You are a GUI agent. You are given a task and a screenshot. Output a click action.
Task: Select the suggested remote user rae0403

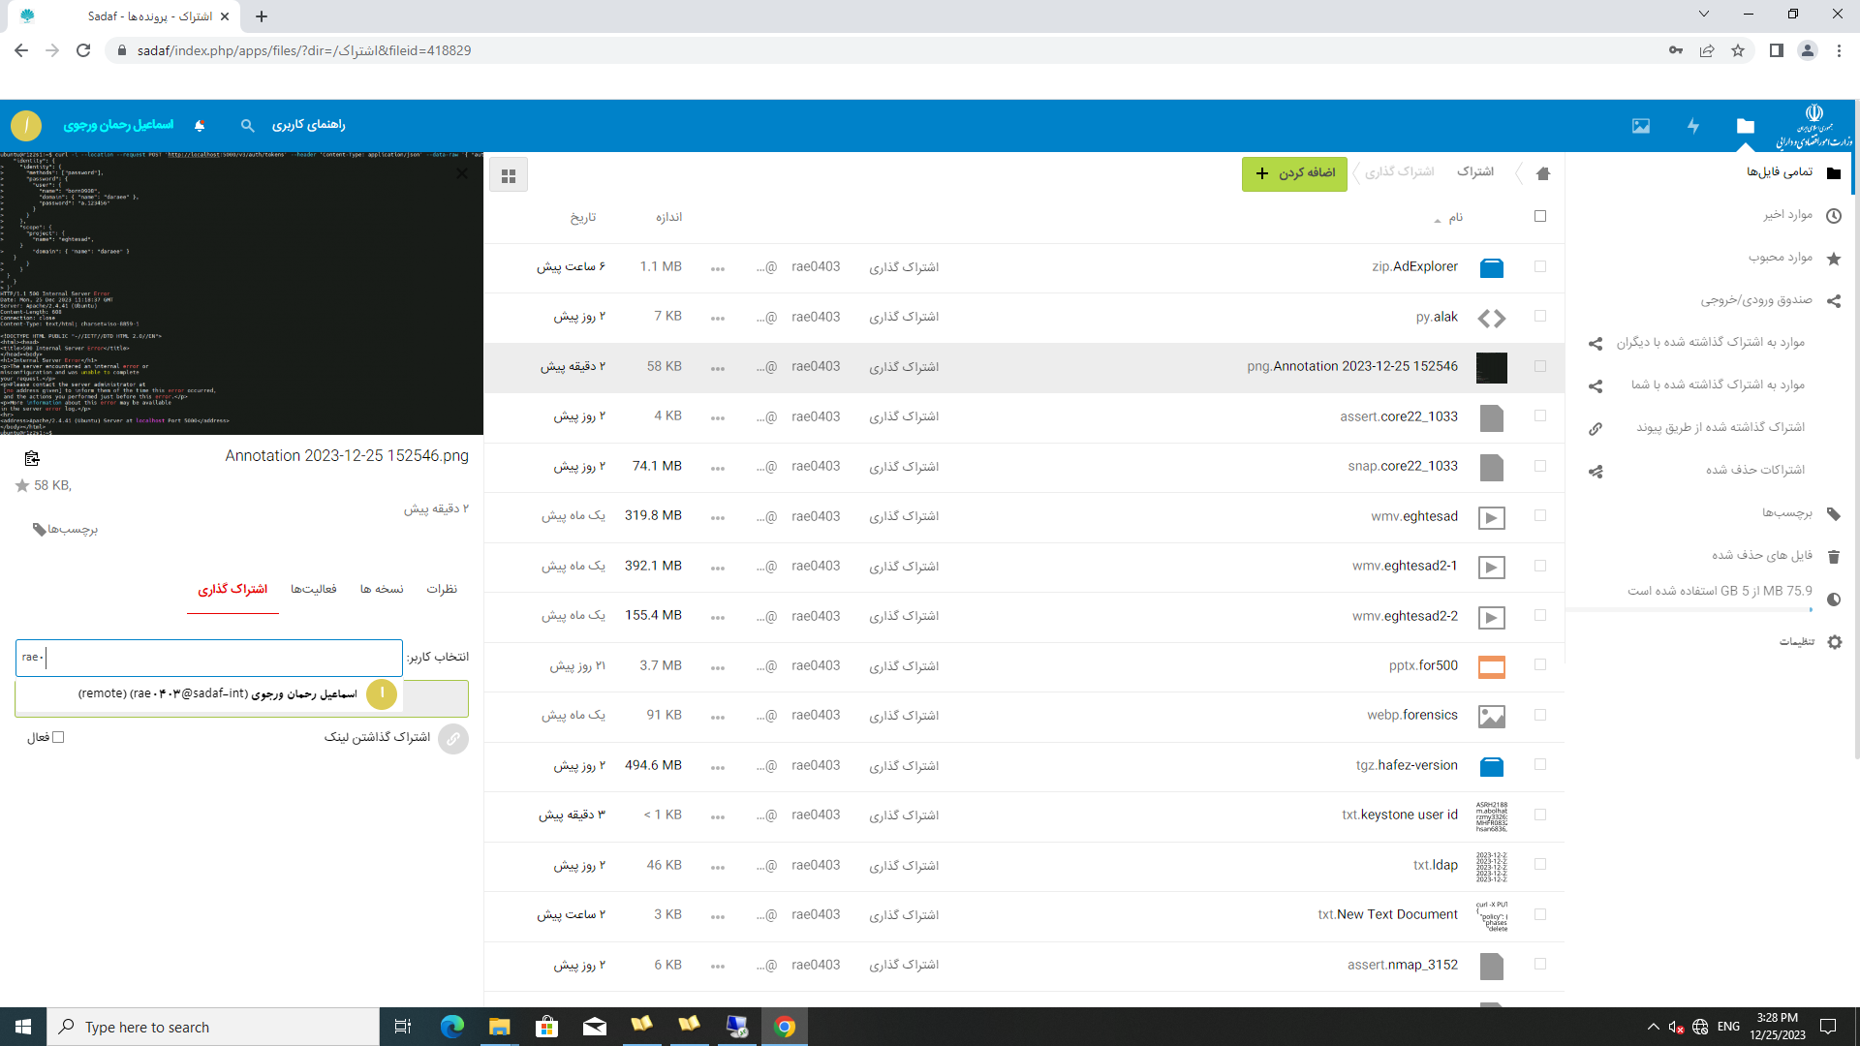[x=242, y=693]
